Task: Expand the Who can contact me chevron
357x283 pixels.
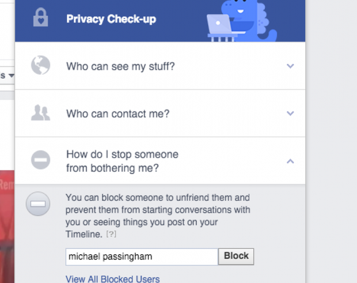Action: 290,113
